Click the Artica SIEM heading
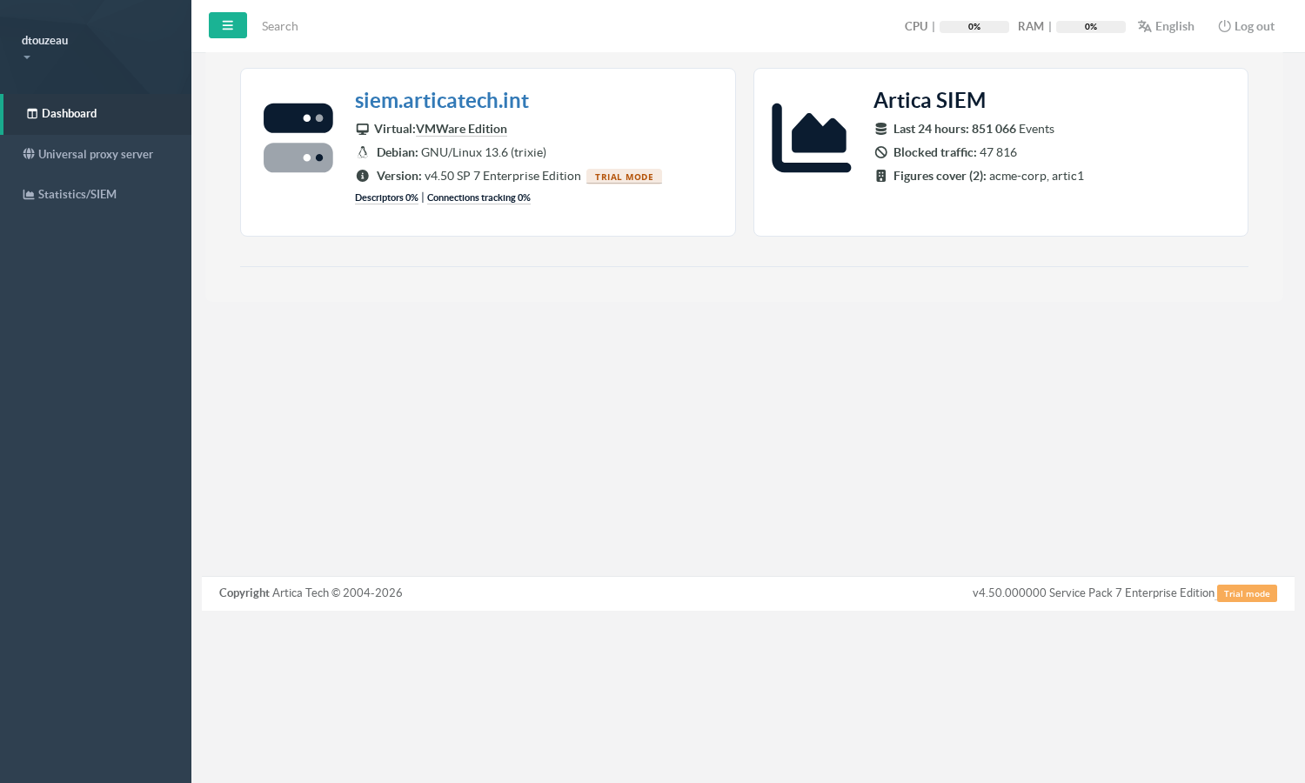This screenshot has height=783, width=1305. pos(929,101)
